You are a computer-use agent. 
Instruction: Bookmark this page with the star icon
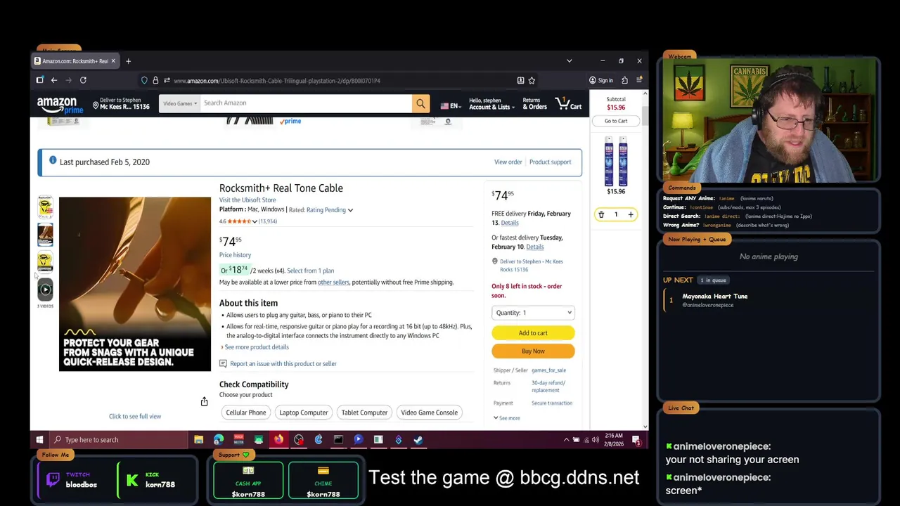click(x=532, y=80)
